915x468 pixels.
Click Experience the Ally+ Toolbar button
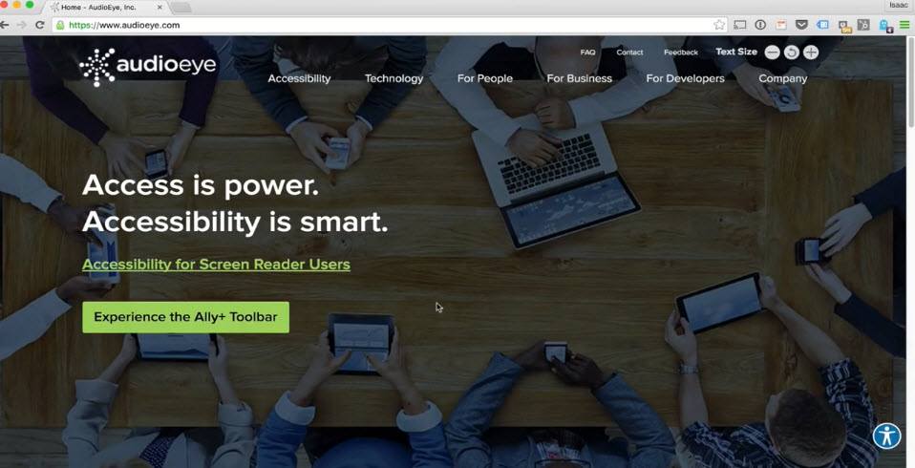pos(185,317)
